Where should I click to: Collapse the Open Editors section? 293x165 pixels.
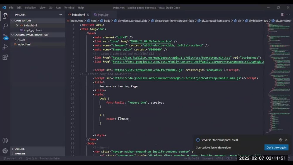click(38, 21)
